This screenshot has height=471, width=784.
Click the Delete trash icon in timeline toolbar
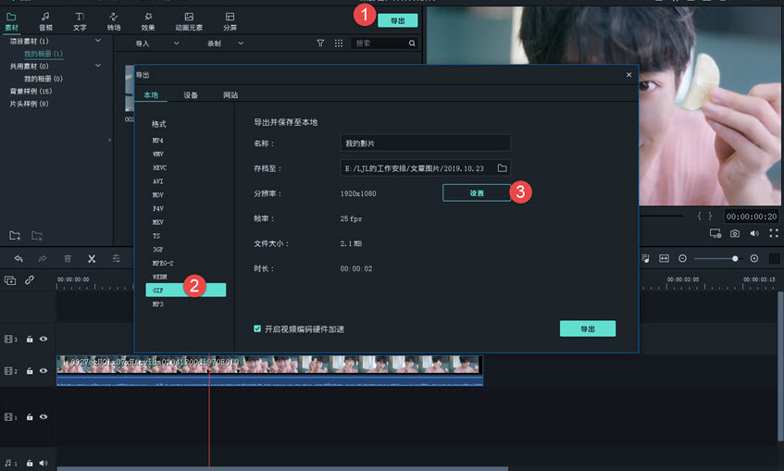tap(68, 258)
